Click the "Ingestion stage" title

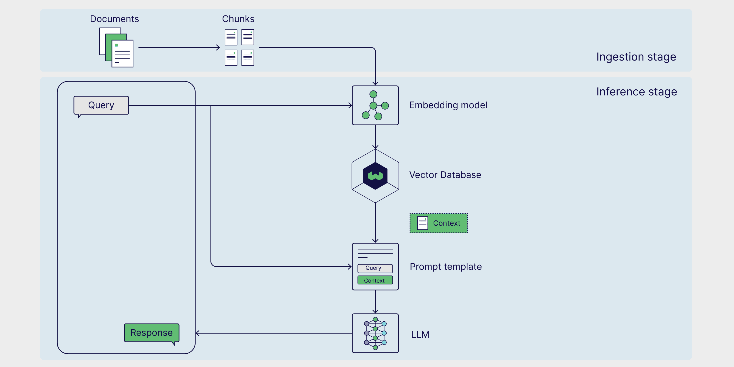[636, 57]
